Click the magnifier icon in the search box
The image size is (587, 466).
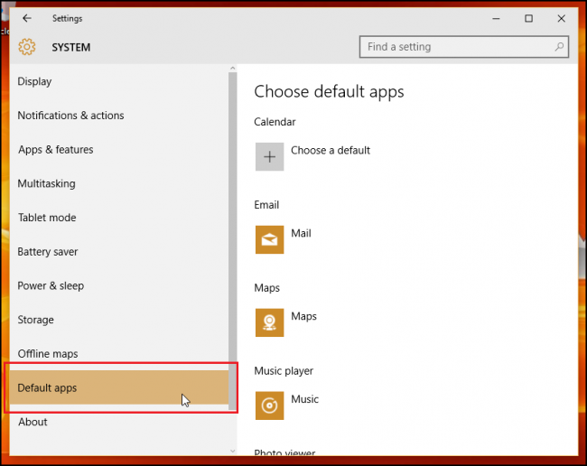[x=559, y=47]
